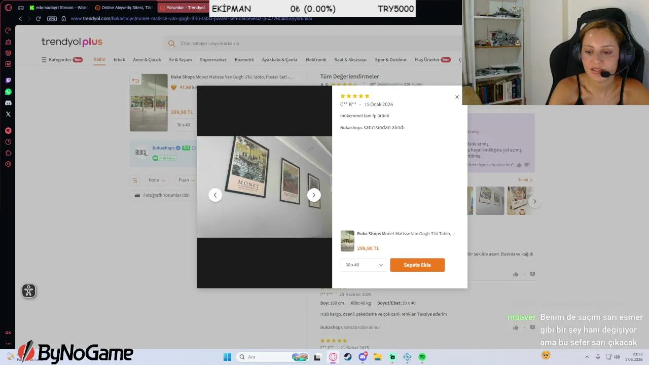Open the Ev & Yaşam category
The image size is (649, 365).
pyautogui.click(x=181, y=60)
